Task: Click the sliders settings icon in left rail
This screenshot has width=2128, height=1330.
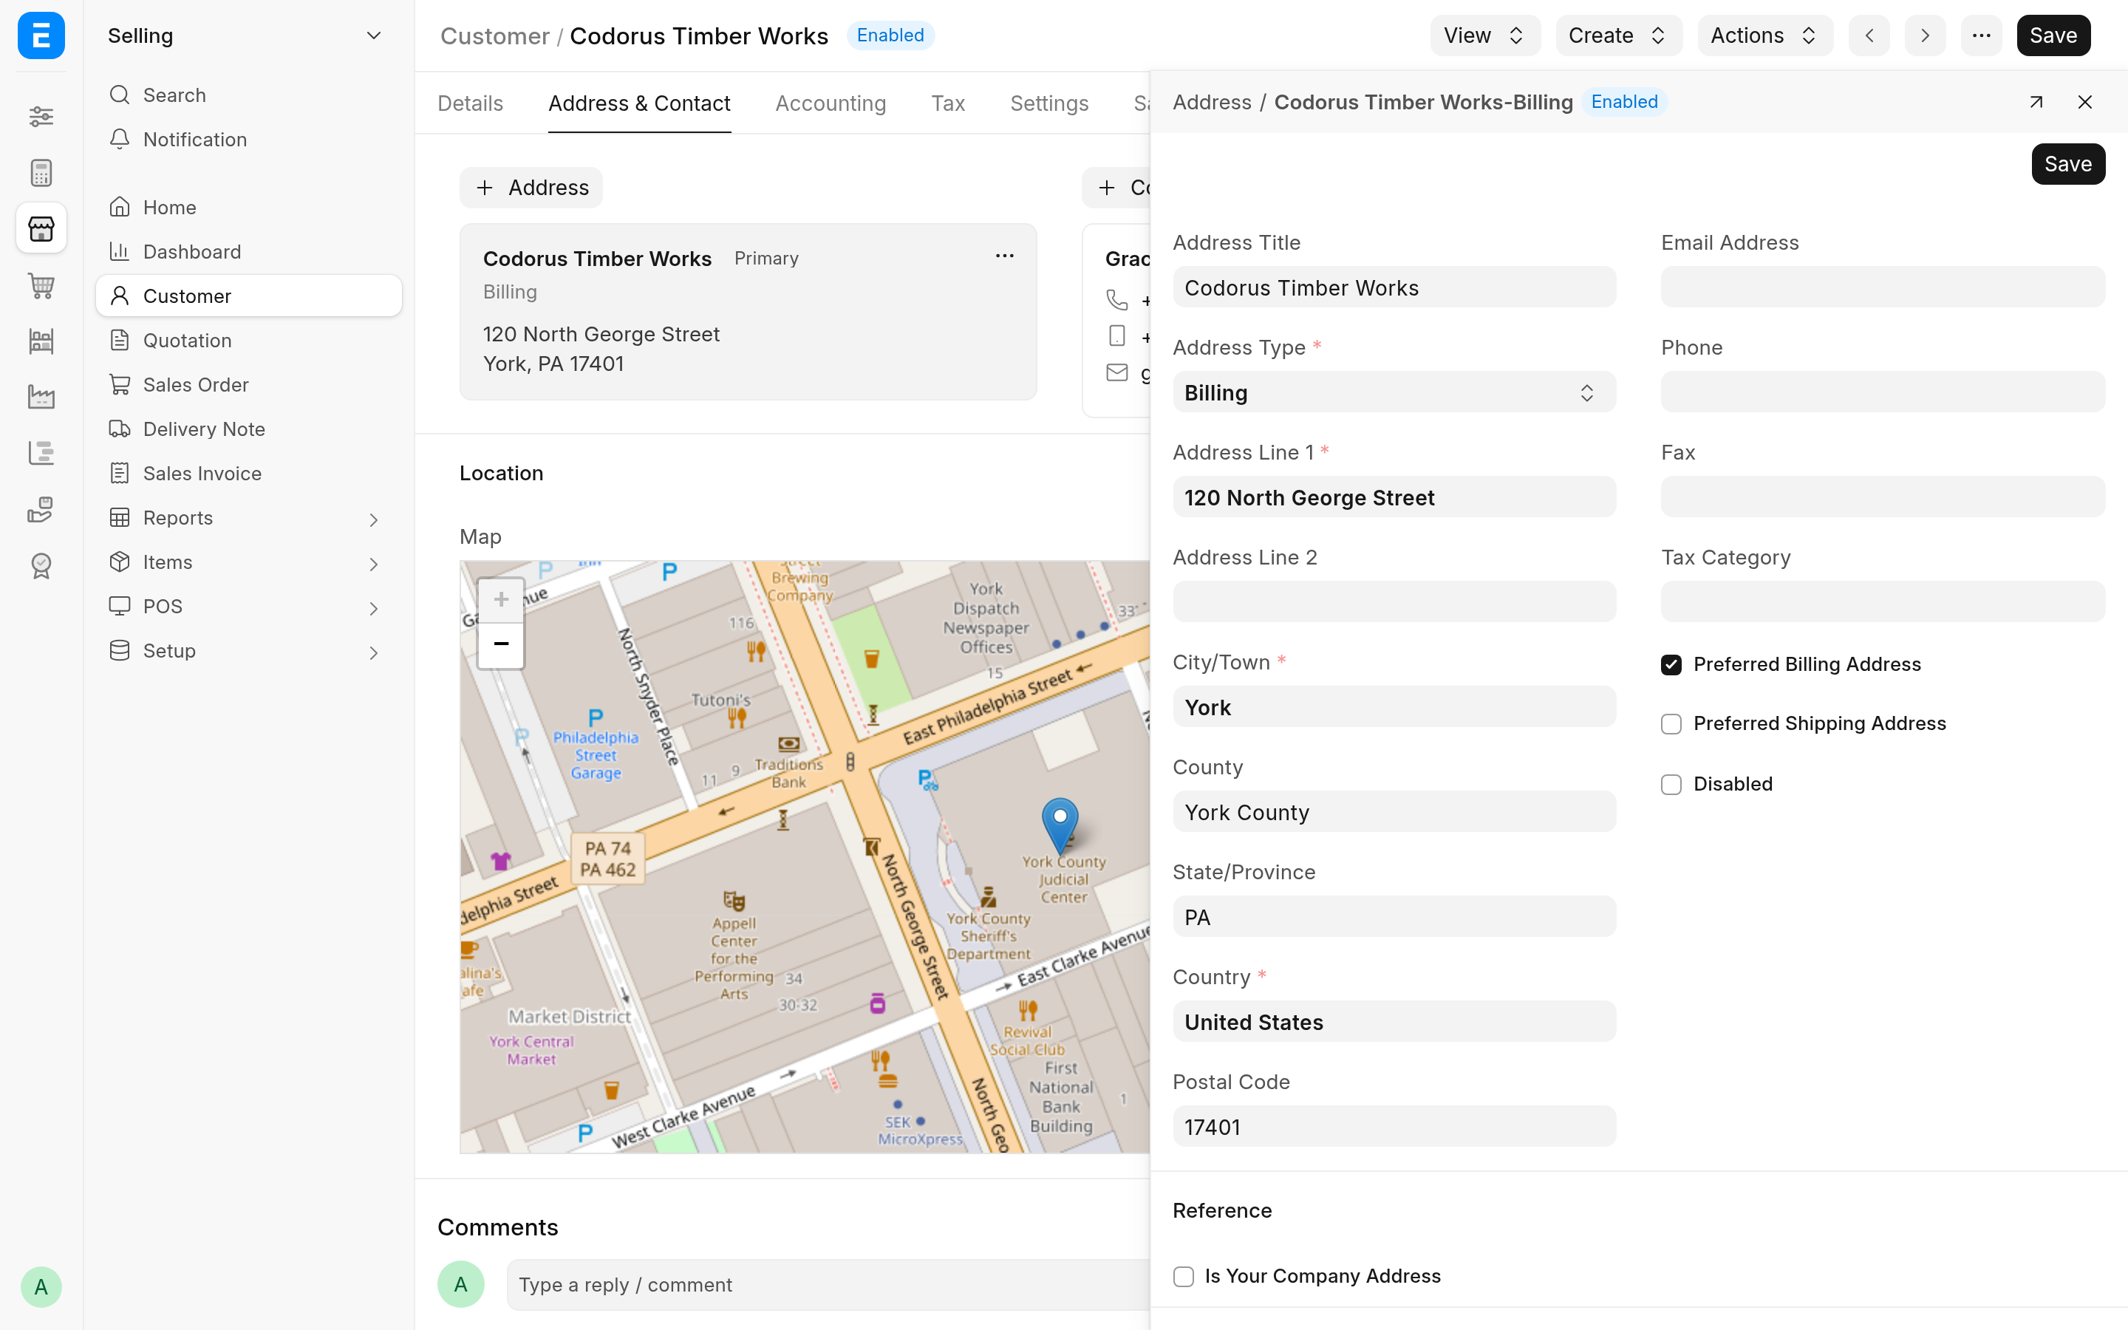Action: (x=41, y=116)
